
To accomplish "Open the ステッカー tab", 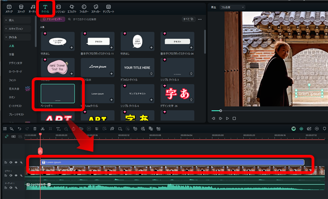I will pos(96,9).
